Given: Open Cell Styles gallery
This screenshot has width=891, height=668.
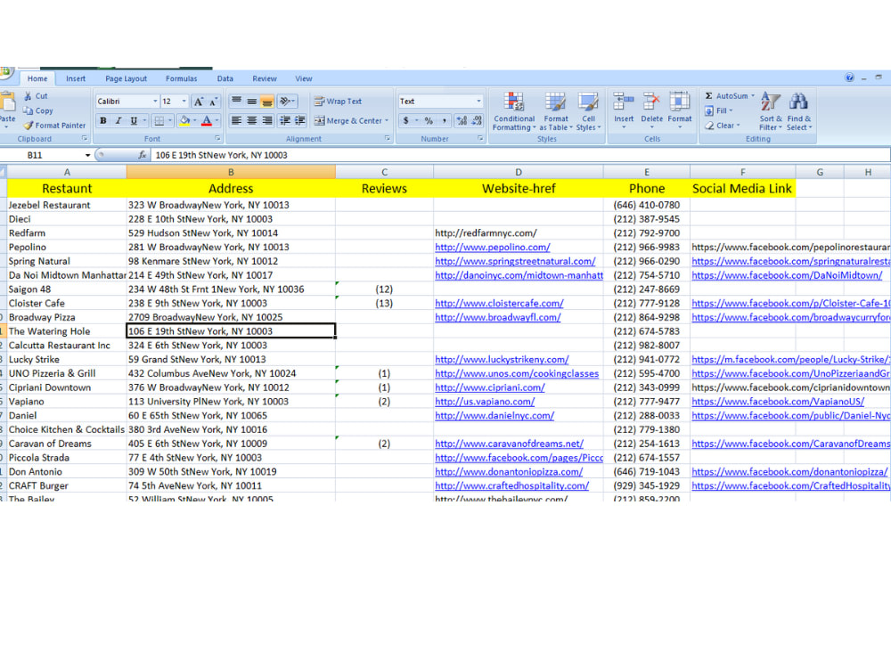Looking at the screenshot, I should tap(588, 111).
